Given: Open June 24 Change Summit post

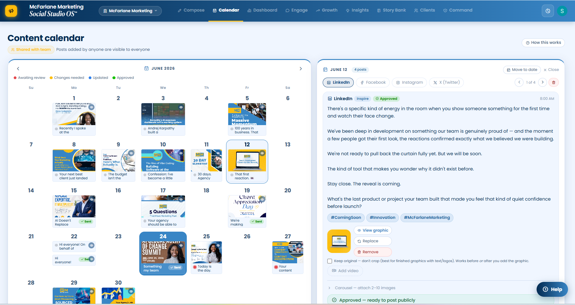Looking at the screenshot, I should (x=163, y=258).
